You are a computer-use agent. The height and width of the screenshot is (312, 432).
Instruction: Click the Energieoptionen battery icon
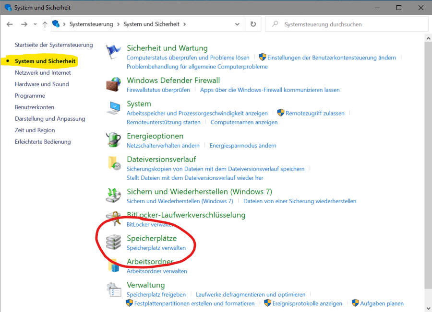coord(113,139)
